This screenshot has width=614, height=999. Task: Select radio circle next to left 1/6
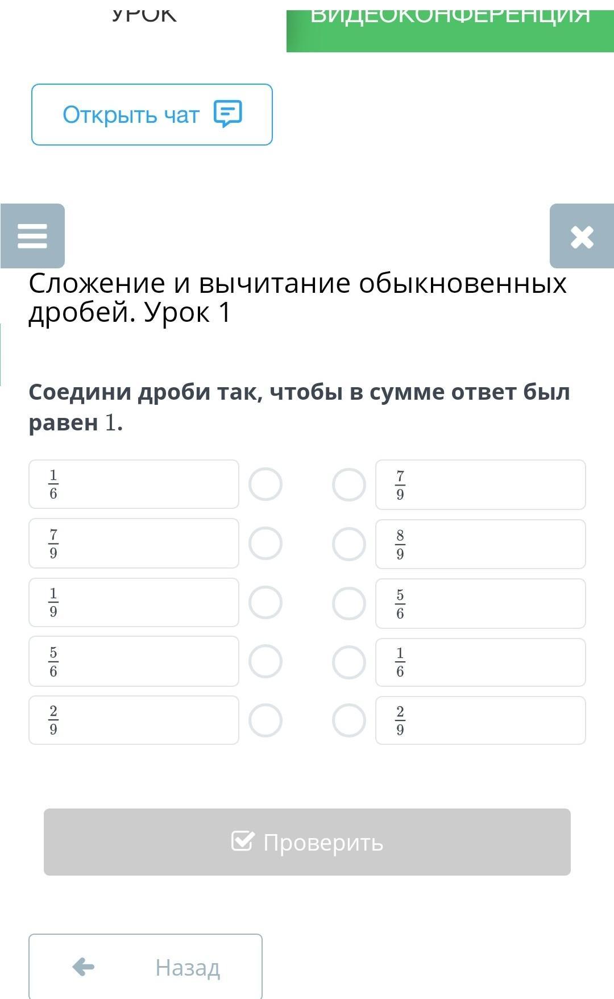click(265, 484)
